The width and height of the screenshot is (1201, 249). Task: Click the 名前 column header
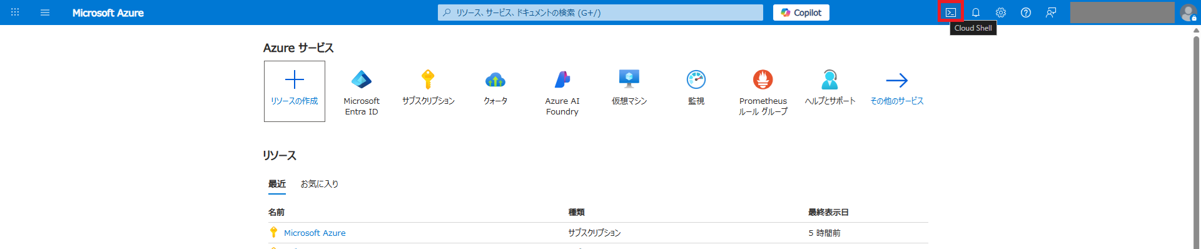tap(276, 213)
